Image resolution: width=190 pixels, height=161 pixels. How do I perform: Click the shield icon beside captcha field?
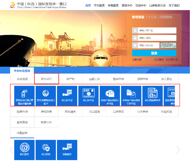pyautogui.click(x=135, y=45)
